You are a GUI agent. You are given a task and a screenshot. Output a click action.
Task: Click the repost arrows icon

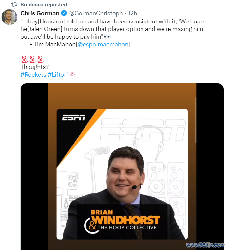(x=14, y=5)
